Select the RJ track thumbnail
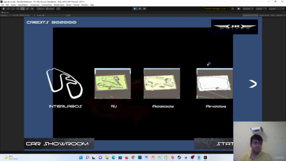 (x=113, y=84)
